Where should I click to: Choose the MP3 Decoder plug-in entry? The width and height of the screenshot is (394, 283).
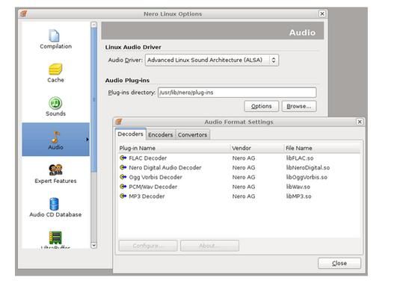(x=238, y=196)
